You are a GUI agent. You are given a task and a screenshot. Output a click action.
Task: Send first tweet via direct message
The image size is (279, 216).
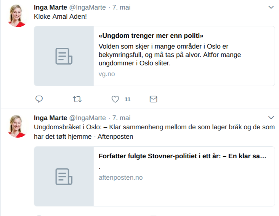pyautogui.click(x=153, y=99)
